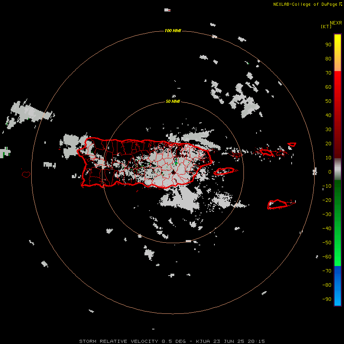
Task: Click the 50 NMI range ring label
Action: 173,101
